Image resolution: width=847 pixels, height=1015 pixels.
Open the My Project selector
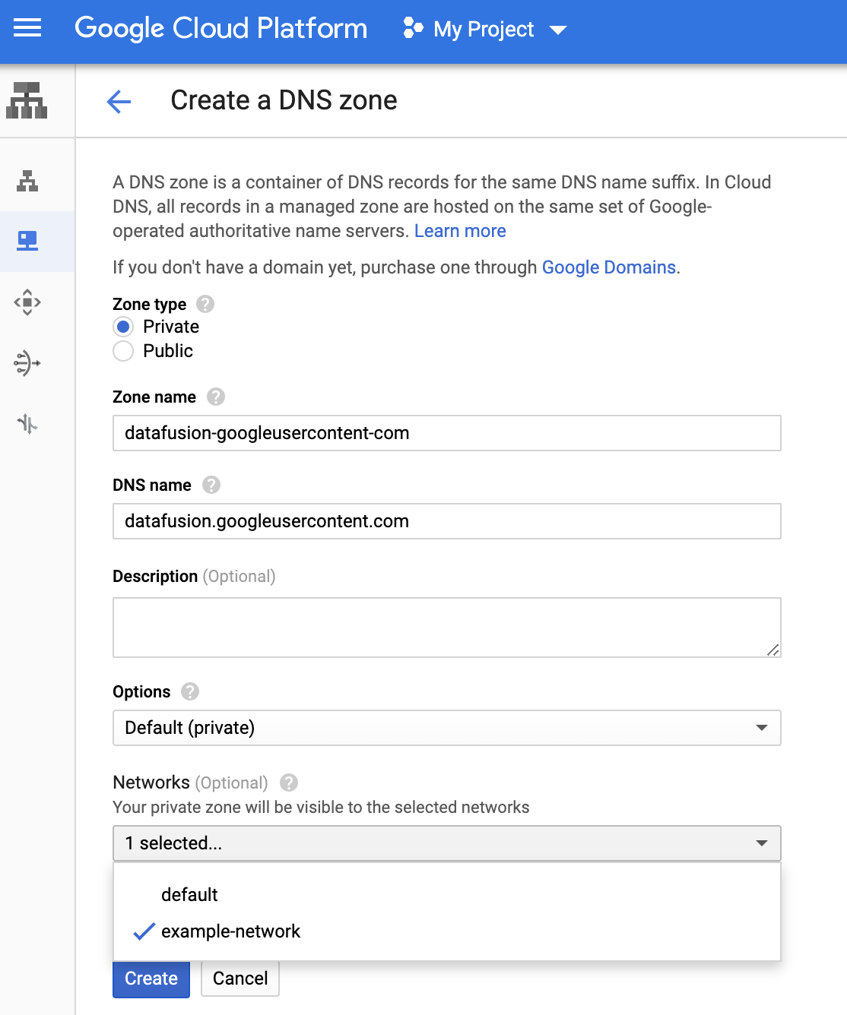[x=484, y=29]
